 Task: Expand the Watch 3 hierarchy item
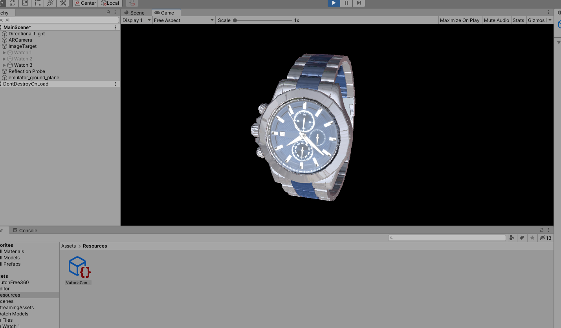(4, 65)
